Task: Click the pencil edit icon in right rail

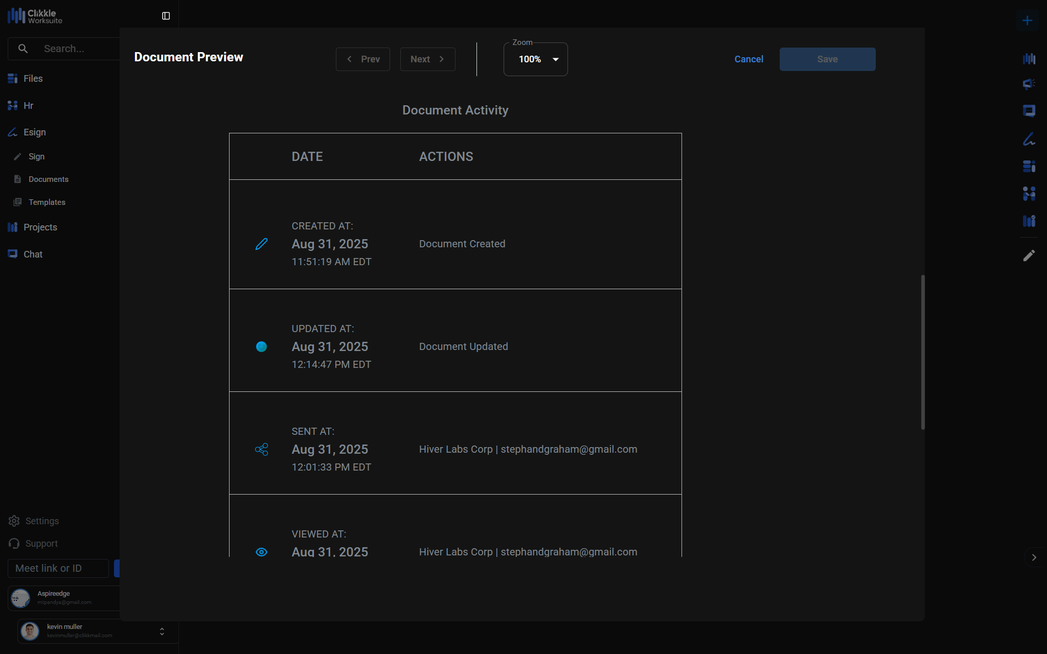Action: pos(1029,255)
